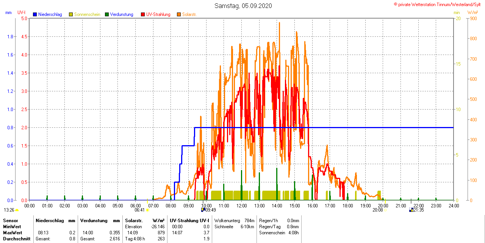Click the 00:00 time axis label

(x=30, y=206)
